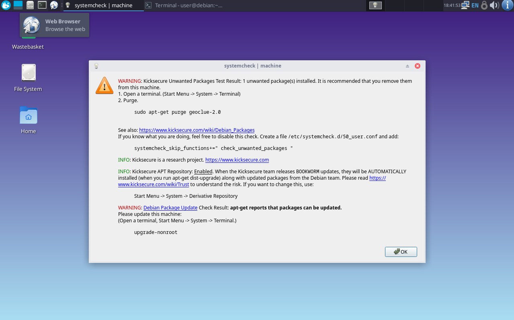
Task: Open the volume control speaker icon
Action: click(x=494, y=5)
